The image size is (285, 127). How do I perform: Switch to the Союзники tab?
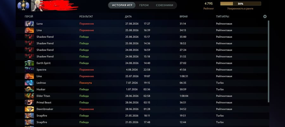pos(164,5)
